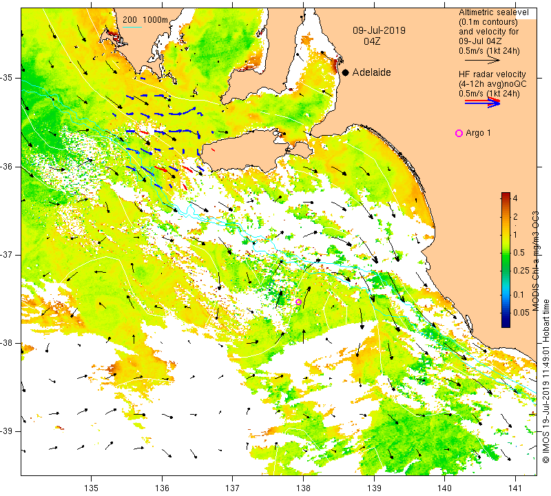Image resolution: width=551 pixels, height=496 pixels.
Task: Click the '(0.1m contours)' legend line
Action: coord(488,22)
